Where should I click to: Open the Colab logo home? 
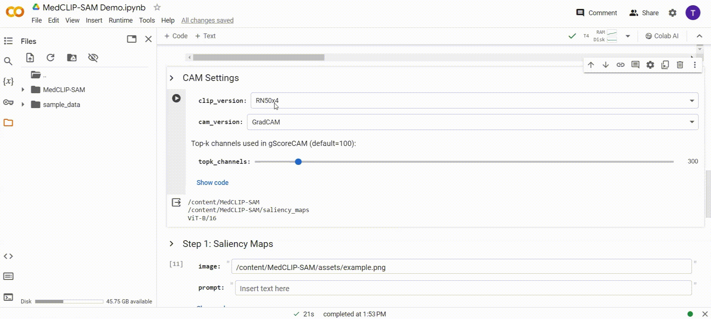coord(15,12)
